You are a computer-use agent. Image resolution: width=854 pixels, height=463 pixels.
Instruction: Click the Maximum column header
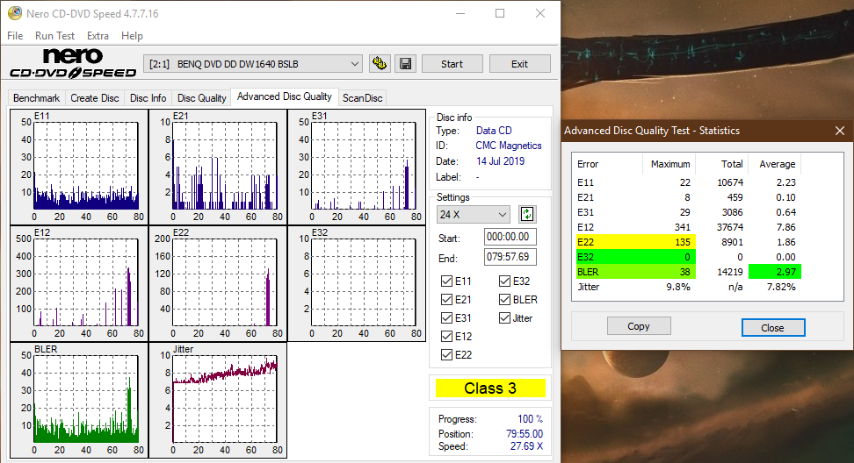[669, 164]
